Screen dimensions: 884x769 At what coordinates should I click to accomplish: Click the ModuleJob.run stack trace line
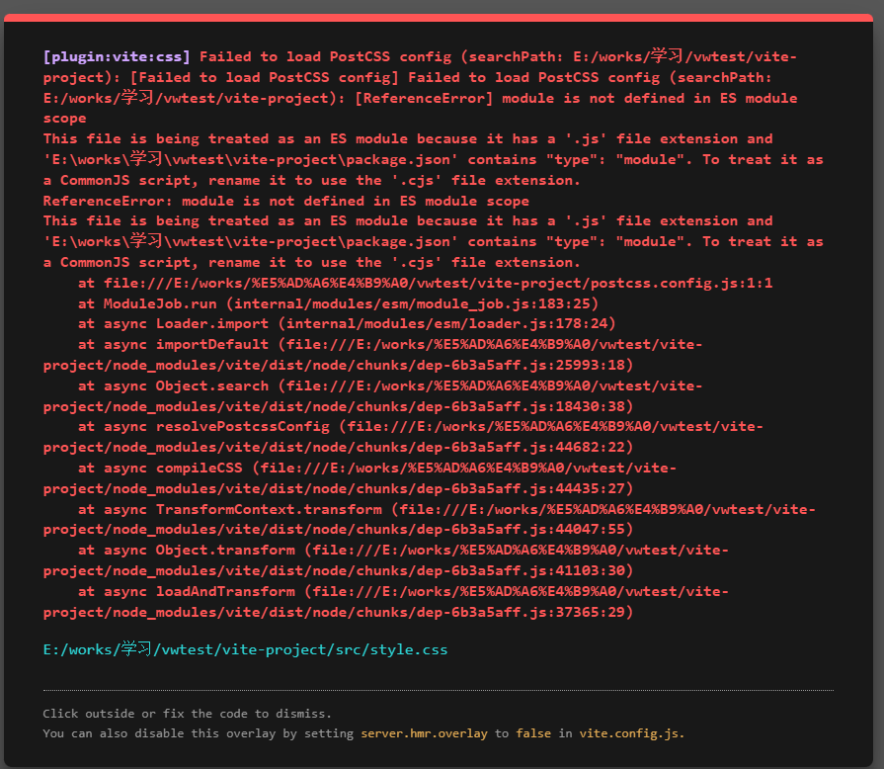point(338,303)
